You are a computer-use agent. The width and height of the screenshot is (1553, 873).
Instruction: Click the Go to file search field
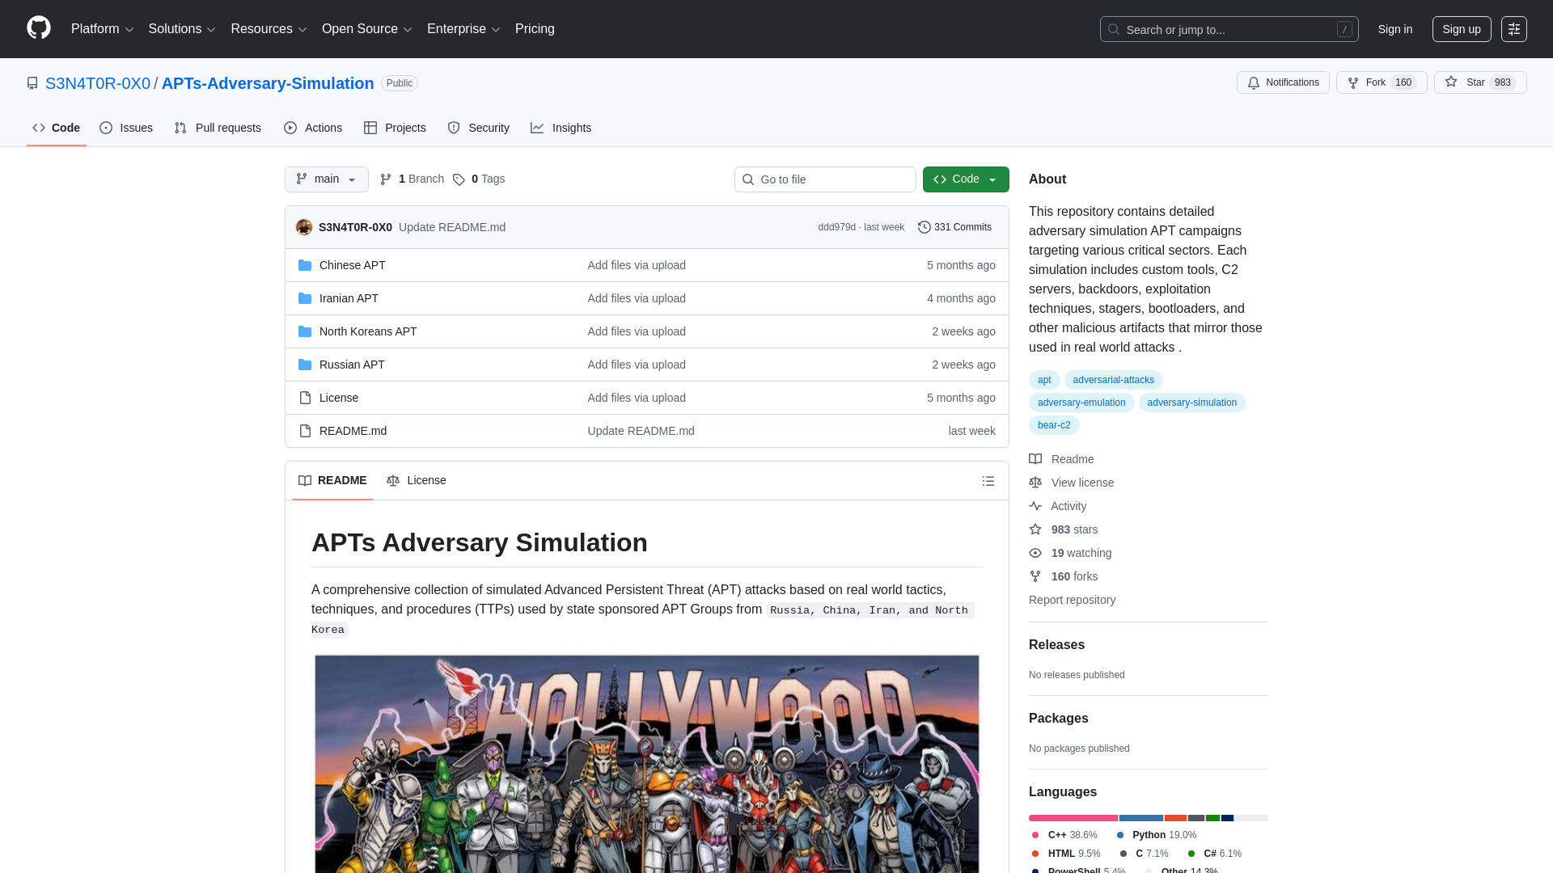click(825, 179)
